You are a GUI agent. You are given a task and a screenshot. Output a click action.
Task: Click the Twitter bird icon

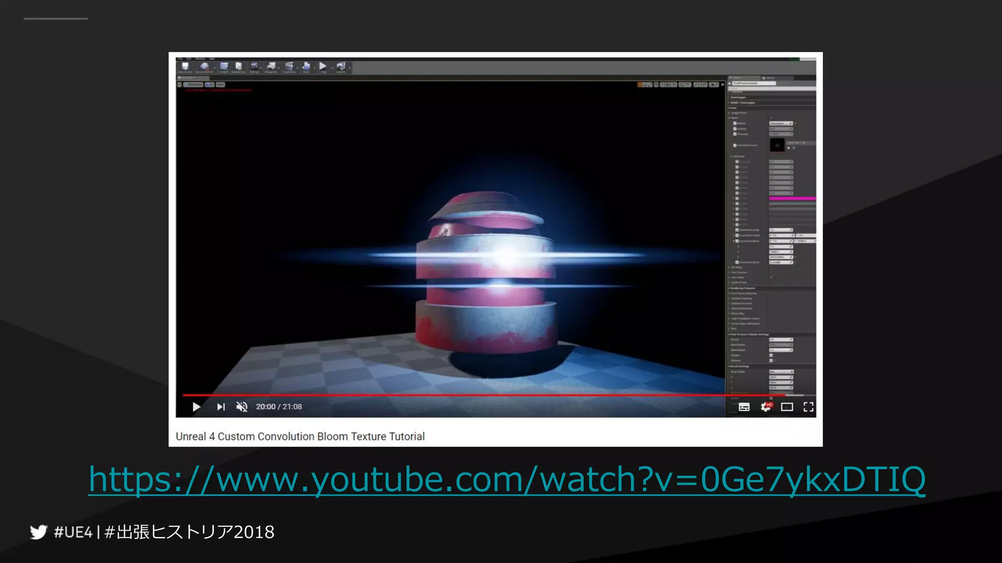pyautogui.click(x=38, y=532)
